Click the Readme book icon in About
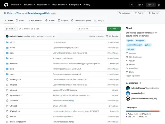Screen dimensions: 165x124 click(x=127, y=53)
